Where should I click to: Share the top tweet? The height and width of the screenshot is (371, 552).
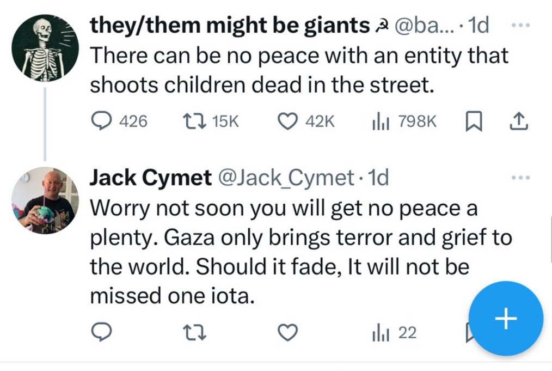(x=518, y=121)
